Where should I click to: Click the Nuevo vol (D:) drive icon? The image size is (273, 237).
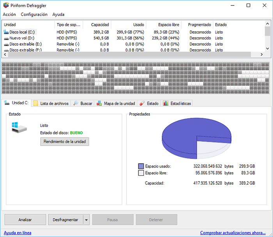pos(6,38)
